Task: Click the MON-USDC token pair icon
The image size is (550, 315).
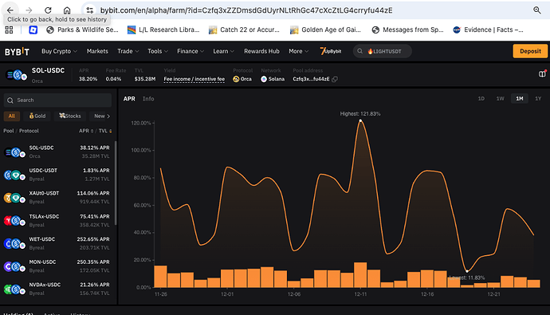Action: (14, 267)
